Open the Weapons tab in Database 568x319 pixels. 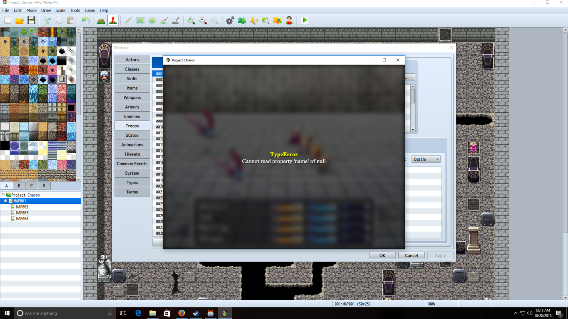[x=132, y=97]
